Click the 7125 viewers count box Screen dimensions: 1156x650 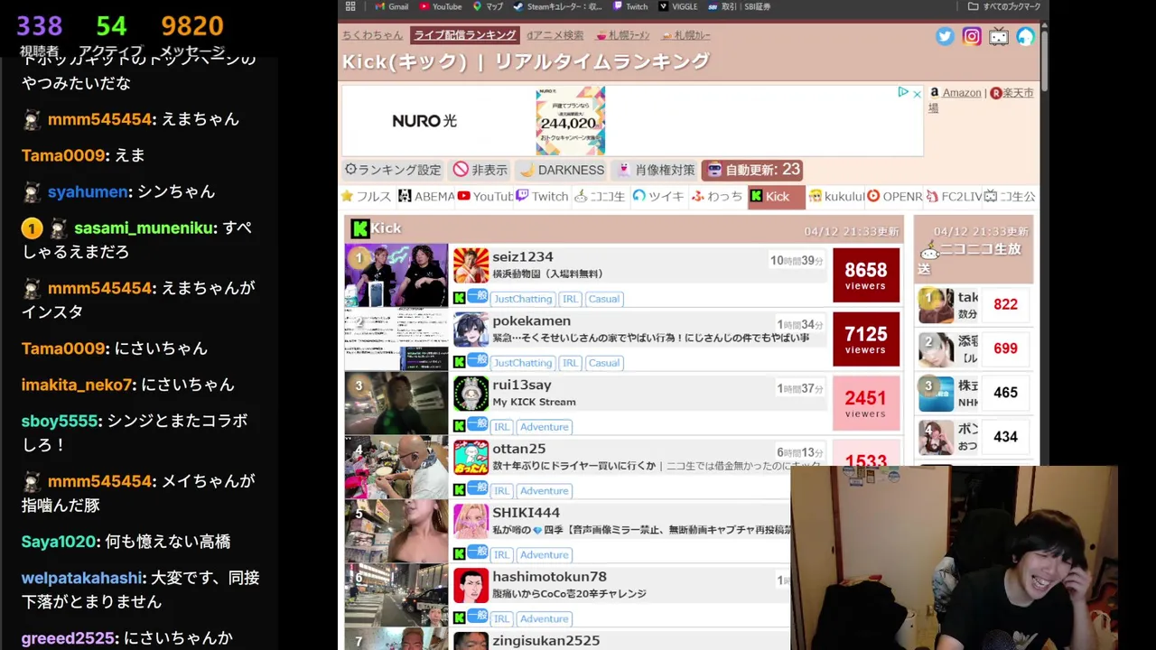coord(866,339)
